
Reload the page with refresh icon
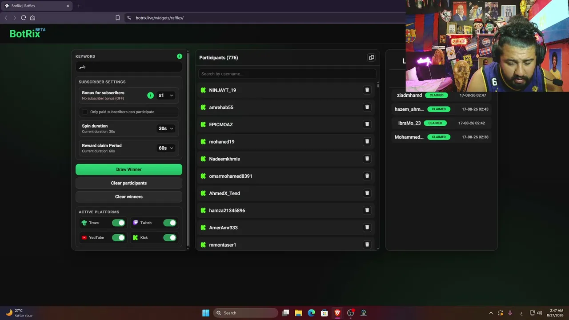click(x=24, y=18)
